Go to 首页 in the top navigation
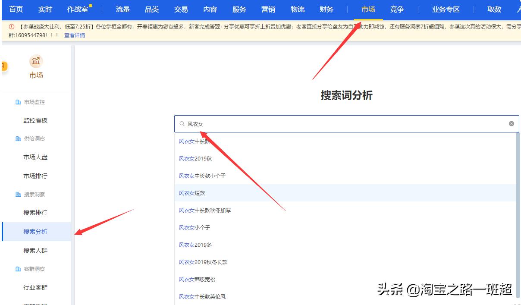The height and width of the screenshot is (305, 521). pyautogui.click(x=16, y=9)
